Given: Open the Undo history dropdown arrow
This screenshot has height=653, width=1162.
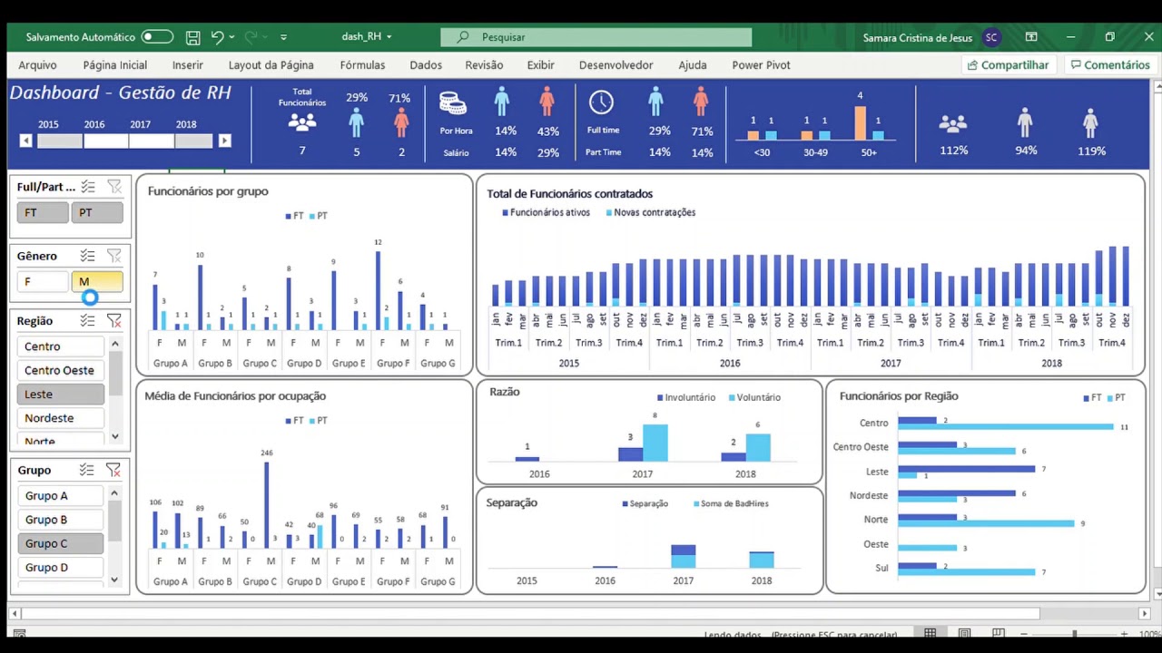Looking at the screenshot, I should [x=232, y=37].
